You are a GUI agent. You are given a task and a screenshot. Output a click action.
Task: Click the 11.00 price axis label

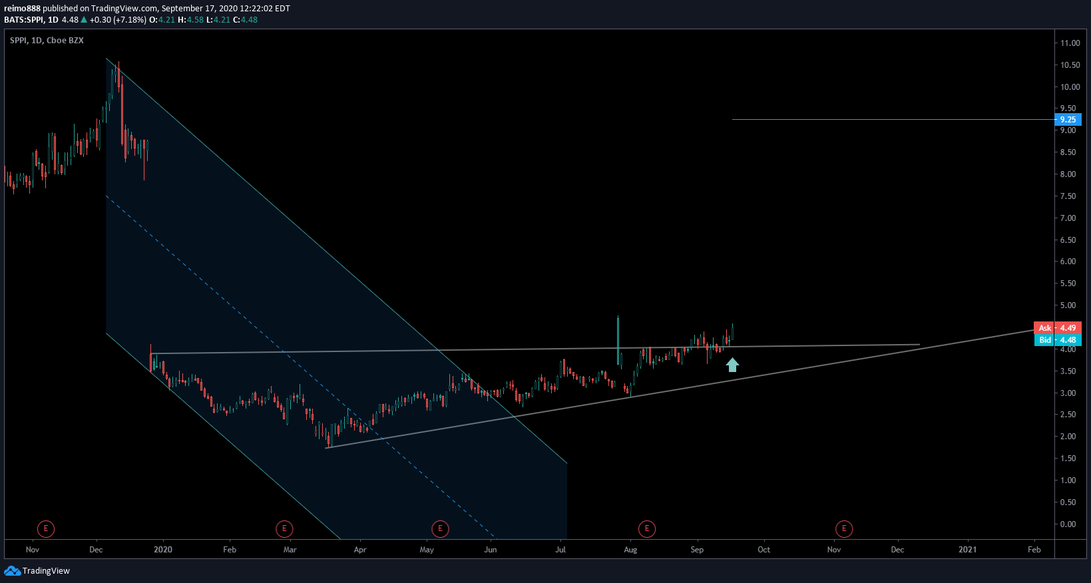pos(1070,43)
